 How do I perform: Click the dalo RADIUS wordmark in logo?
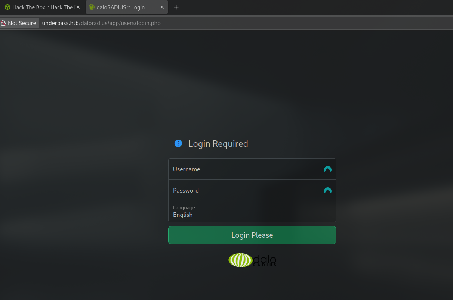(265, 260)
